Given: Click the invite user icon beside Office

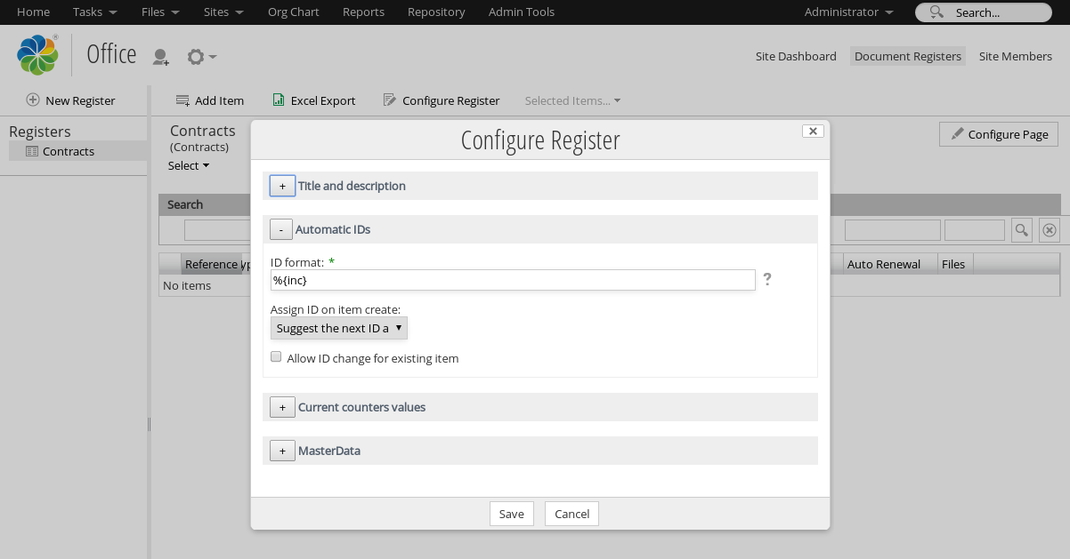Looking at the screenshot, I should tap(161, 57).
